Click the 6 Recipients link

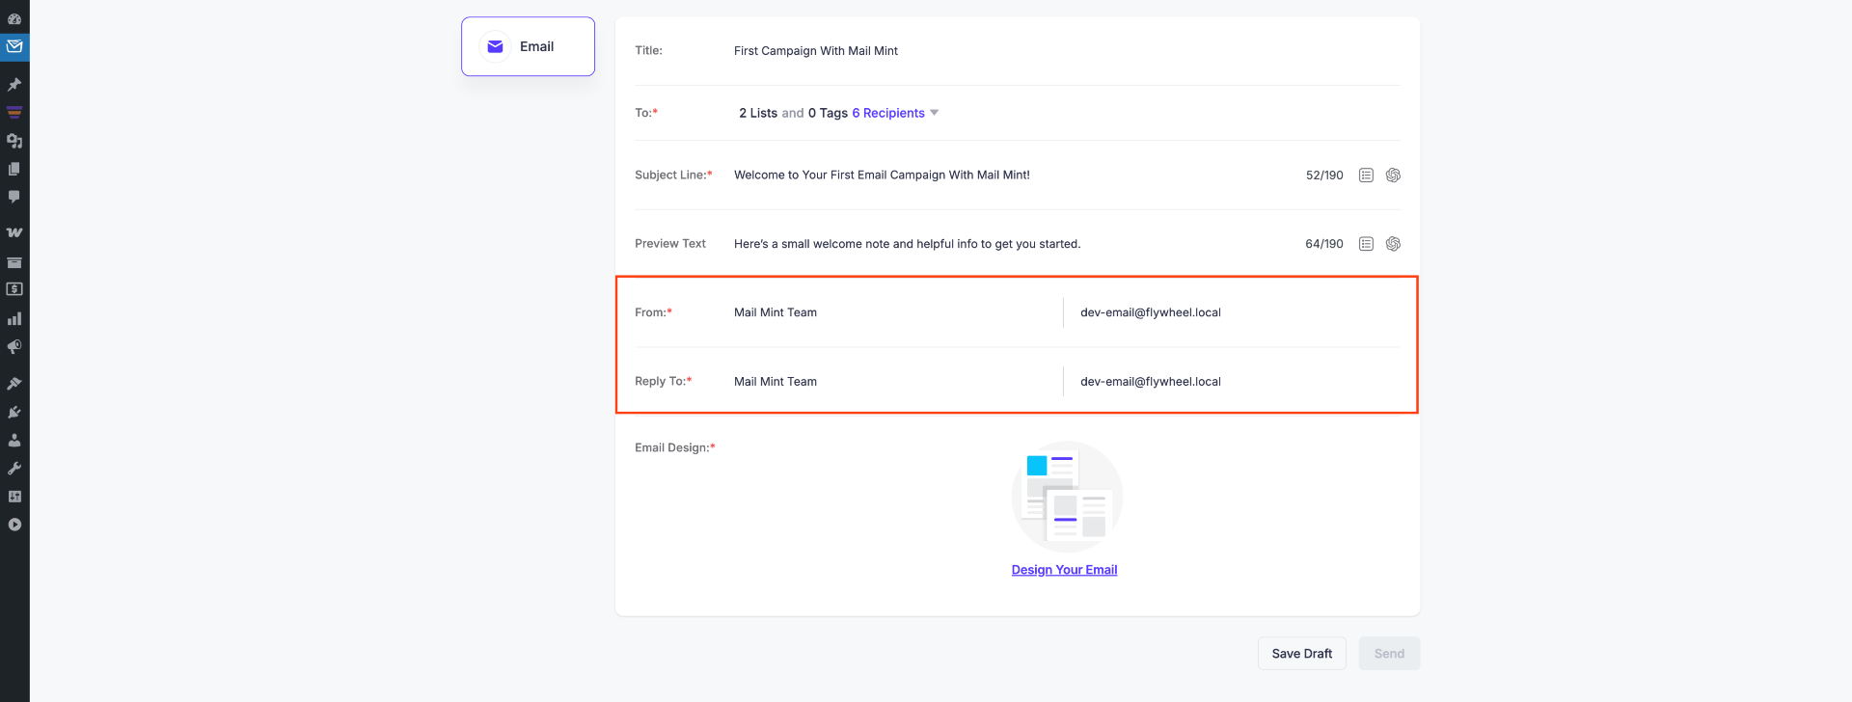click(x=887, y=113)
